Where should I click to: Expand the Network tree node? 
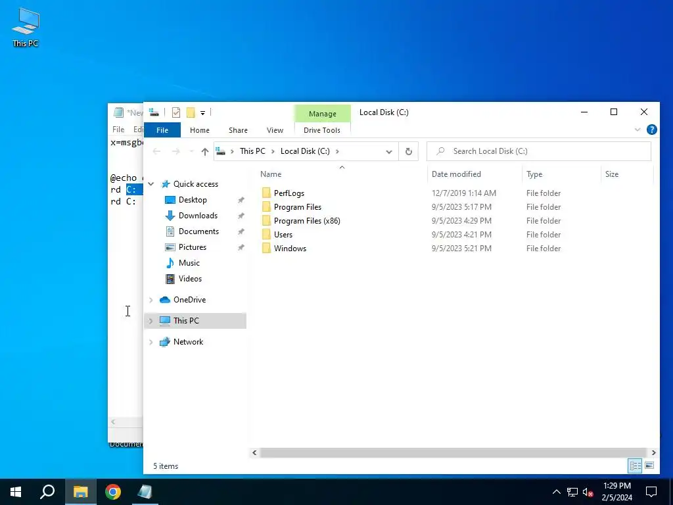click(x=151, y=342)
